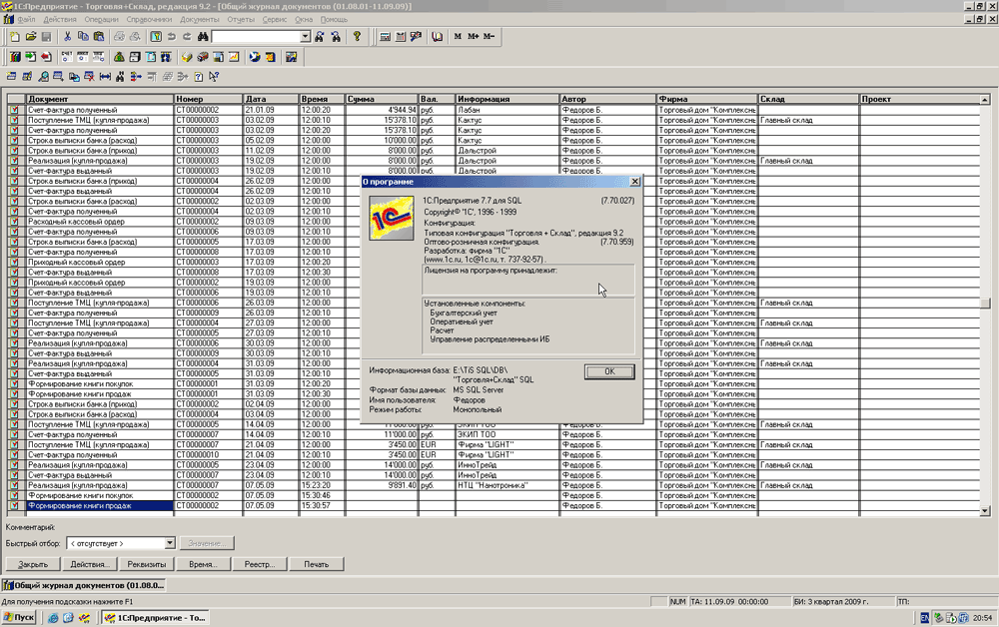Open the calculator from the toolbar
The height and width of the screenshot is (627, 999).
point(386,37)
